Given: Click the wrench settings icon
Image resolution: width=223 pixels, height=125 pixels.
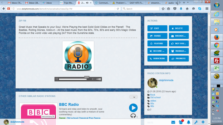Looking at the screenshot, I should (x=196, y=122).
